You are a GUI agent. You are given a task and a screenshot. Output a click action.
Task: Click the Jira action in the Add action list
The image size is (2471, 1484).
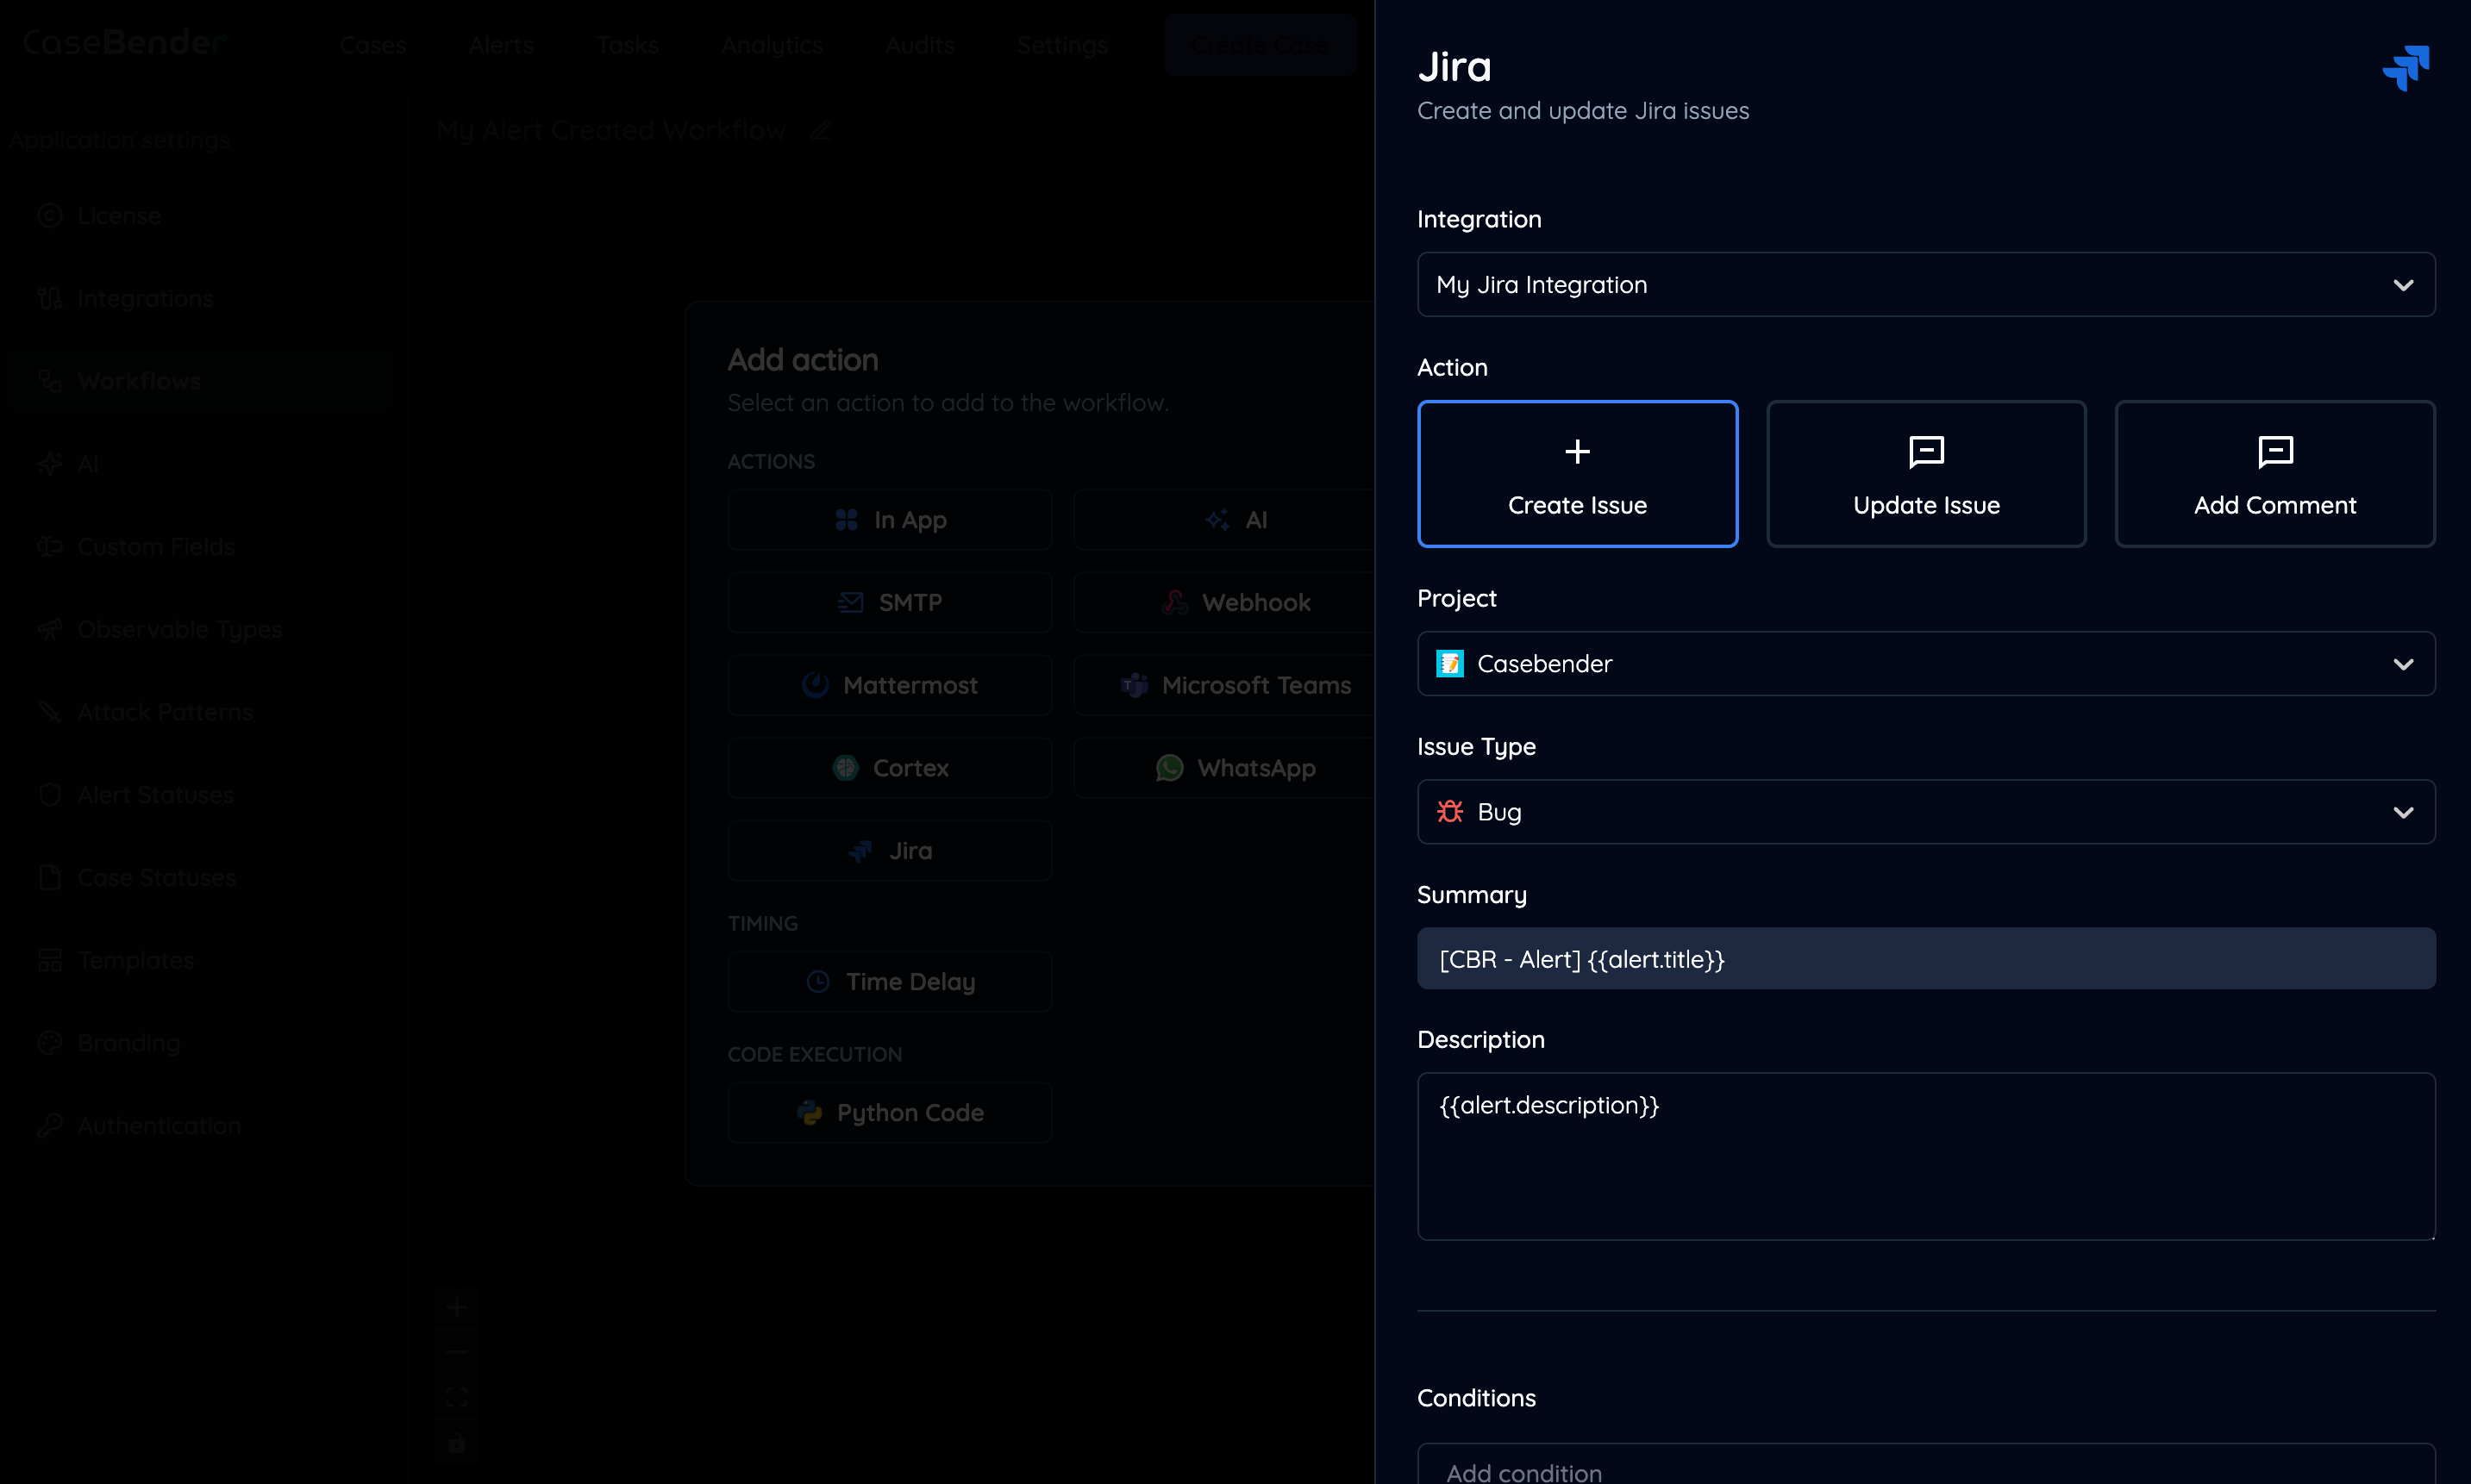(890, 851)
